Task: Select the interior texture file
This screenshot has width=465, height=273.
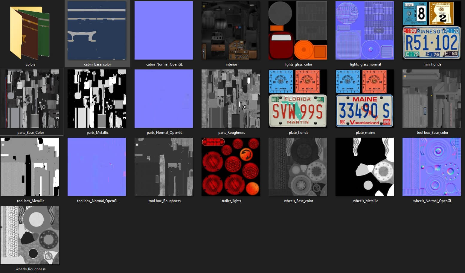Action: (x=231, y=31)
